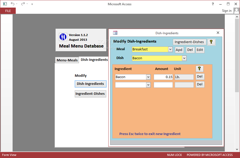Expand the Dish dropdown arrow
Image resolution: width=240 pixels, height=158 pixels.
pos(184,58)
